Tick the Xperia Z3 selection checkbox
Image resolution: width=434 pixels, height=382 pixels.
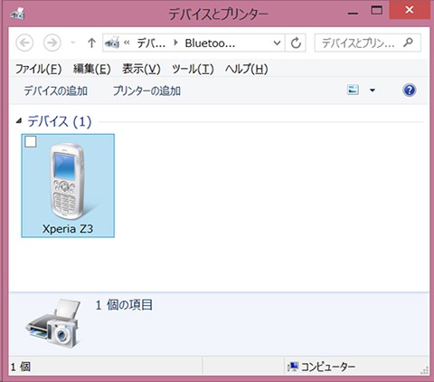[31, 141]
